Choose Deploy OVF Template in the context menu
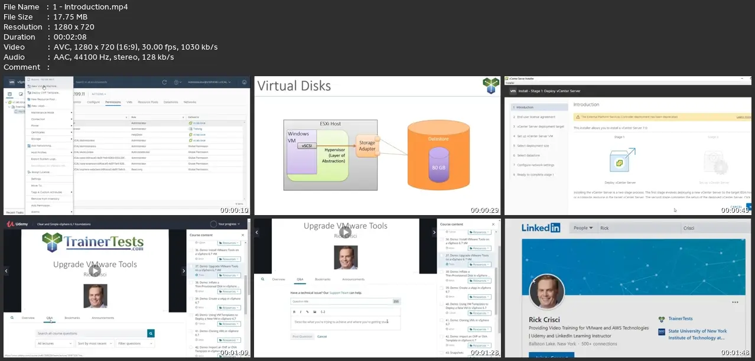The image size is (755, 361). coord(45,93)
